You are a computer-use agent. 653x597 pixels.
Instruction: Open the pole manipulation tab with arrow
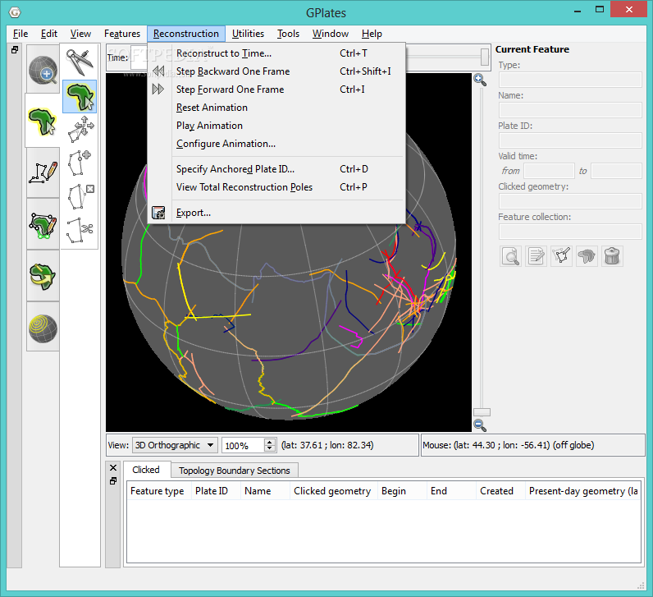(43, 276)
